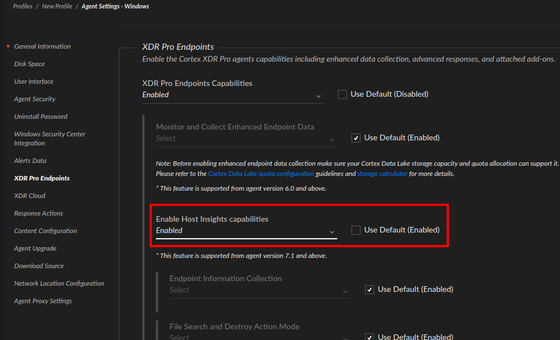Uncheck Use Default for File Search and Destroy
Screen dimensions: 560x340
370,337
